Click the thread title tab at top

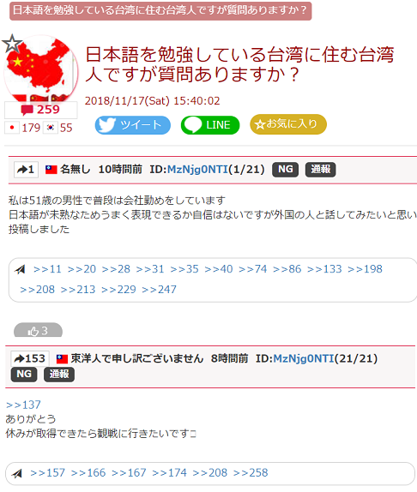pyautogui.click(x=160, y=10)
